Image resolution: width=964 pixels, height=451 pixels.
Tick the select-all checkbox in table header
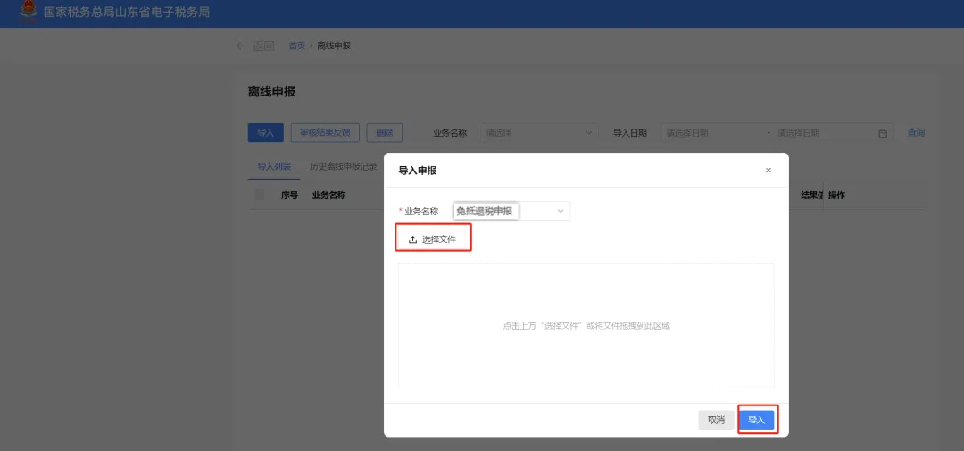click(260, 195)
